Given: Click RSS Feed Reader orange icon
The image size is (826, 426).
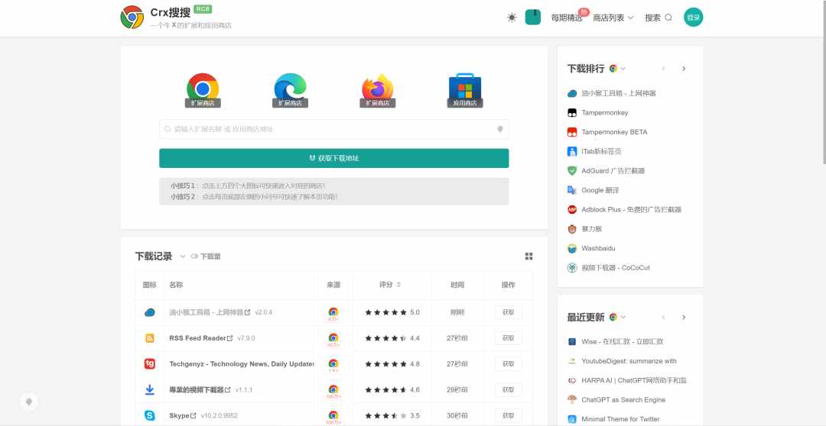Looking at the screenshot, I should (x=150, y=338).
